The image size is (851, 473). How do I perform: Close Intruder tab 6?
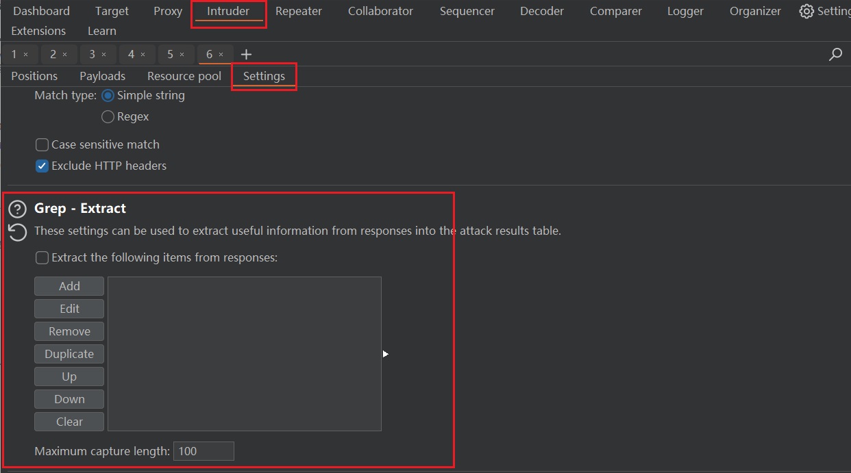point(221,54)
